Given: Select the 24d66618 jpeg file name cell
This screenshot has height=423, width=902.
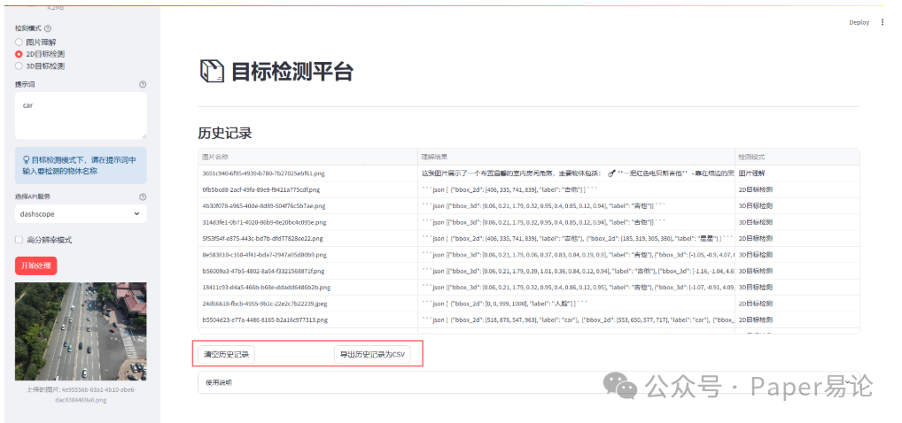Looking at the screenshot, I should pos(307,304).
